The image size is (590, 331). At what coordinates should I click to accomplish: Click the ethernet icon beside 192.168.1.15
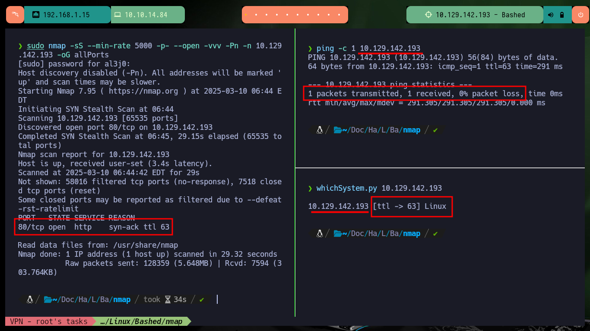tap(36, 15)
